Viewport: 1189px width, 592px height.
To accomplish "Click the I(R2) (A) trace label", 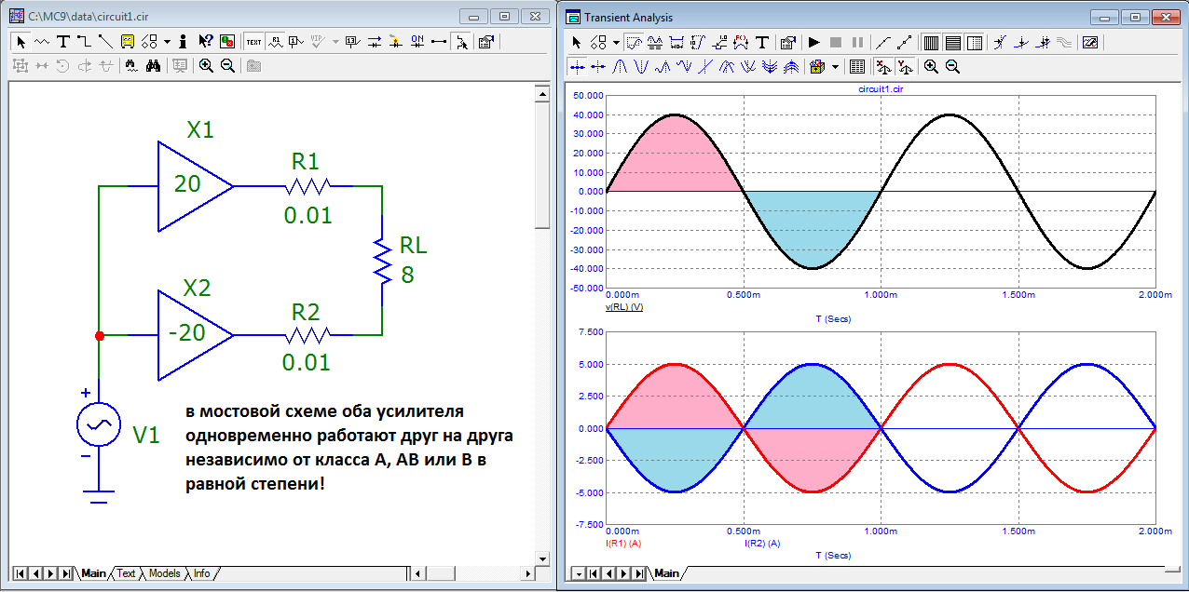I will pyautogui.click(x=761, y=543).
